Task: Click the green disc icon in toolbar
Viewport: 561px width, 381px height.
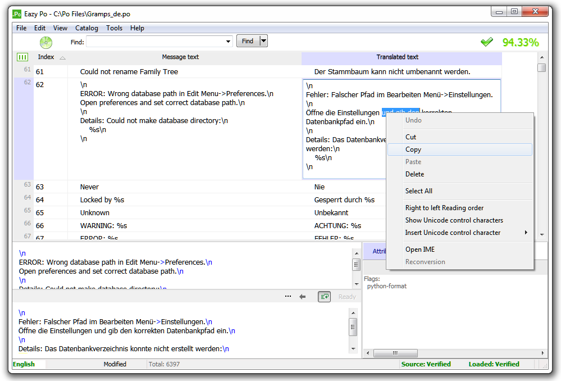Action: (46, 42)
